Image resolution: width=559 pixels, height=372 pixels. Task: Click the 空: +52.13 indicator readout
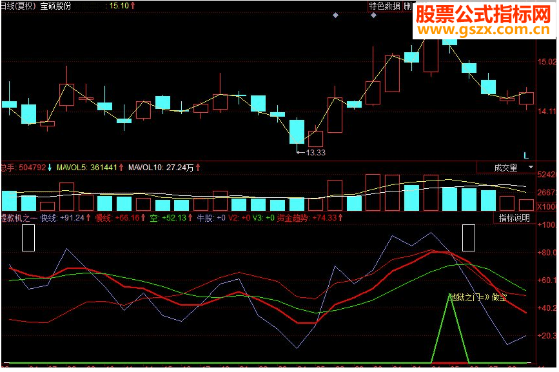click(171, 218)
